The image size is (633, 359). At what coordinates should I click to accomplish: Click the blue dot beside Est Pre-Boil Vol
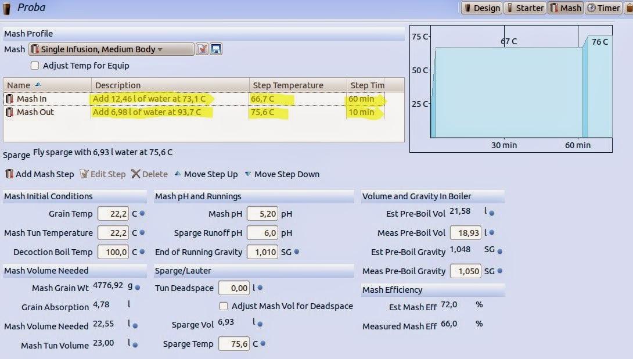point(492,213)
